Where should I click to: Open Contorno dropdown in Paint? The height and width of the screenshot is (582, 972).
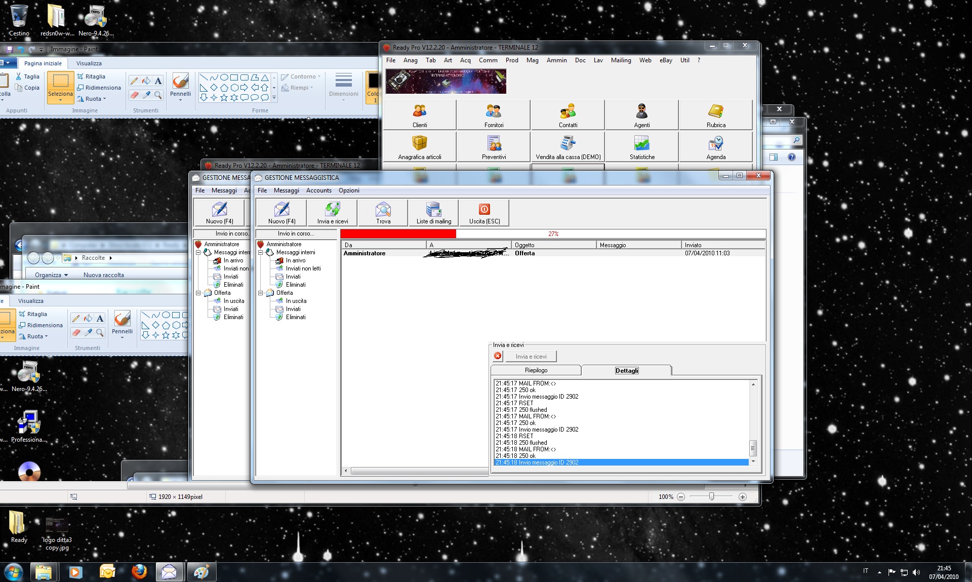[x=301, y=76]
